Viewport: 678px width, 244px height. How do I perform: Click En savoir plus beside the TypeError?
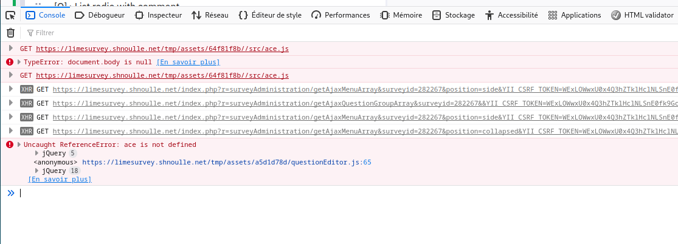tap(188, 62)
